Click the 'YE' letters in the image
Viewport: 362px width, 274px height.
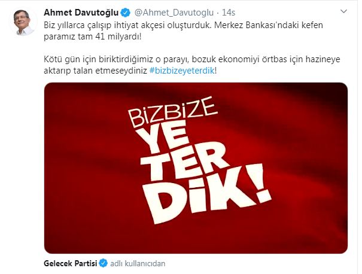pyautogui.click(x=165, y=139)
